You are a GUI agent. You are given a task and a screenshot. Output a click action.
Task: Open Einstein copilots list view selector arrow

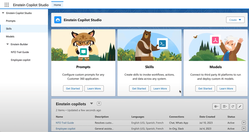tap(92, 104)
